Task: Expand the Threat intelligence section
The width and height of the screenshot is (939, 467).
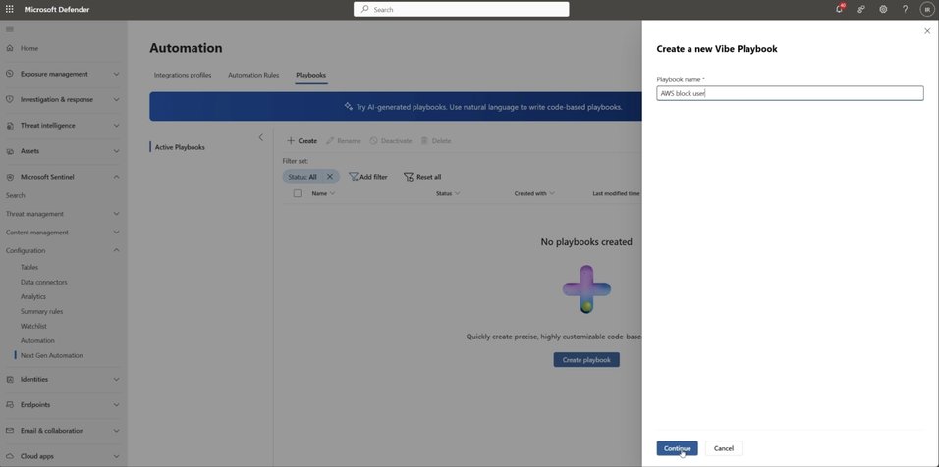Action: 116,125
